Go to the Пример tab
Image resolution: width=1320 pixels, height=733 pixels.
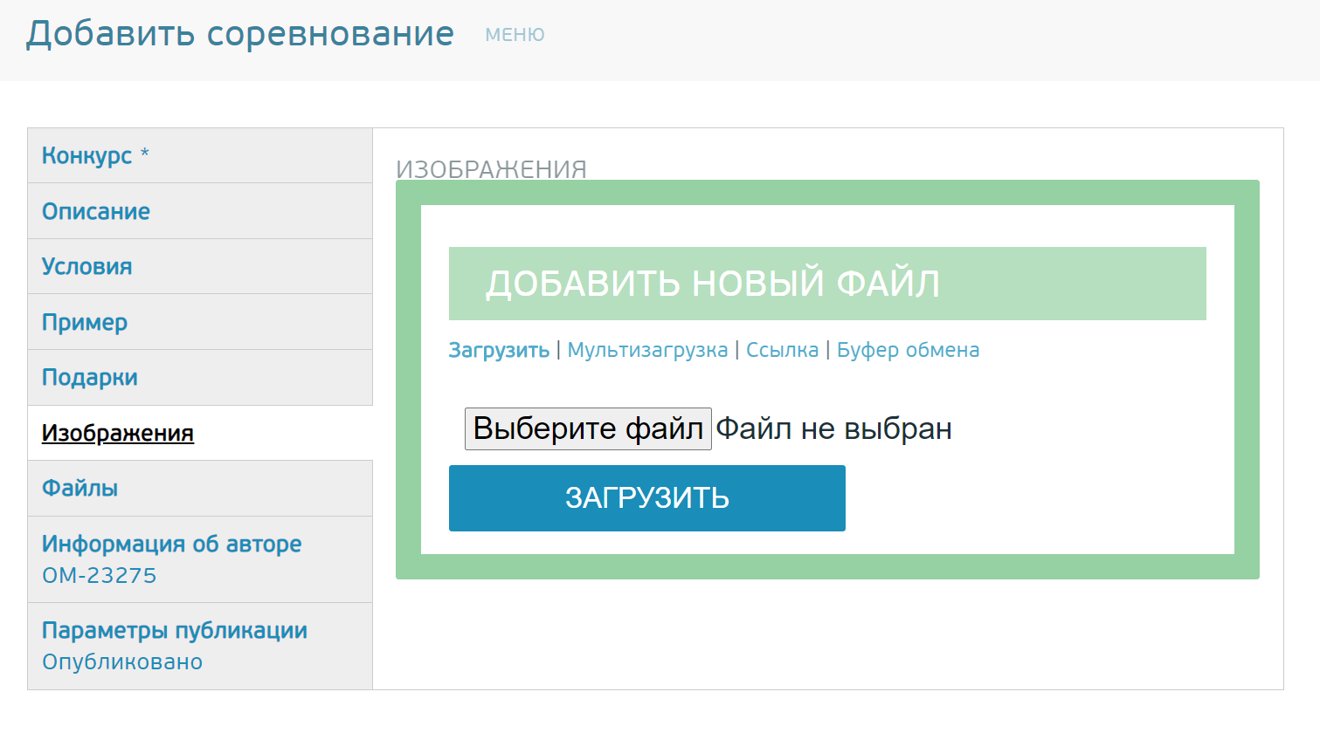tap(85, 322)
